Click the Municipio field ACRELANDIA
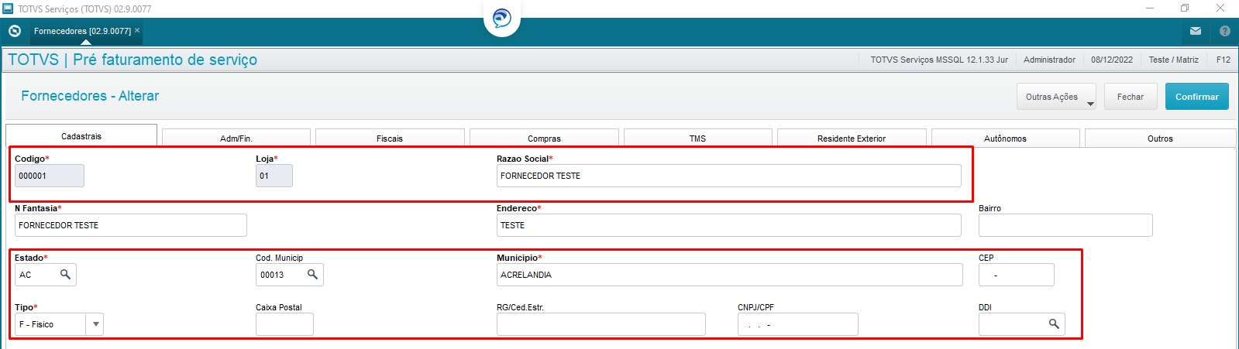The height and width of the screenshot is (349, 1239). click(x=730, y=275)
